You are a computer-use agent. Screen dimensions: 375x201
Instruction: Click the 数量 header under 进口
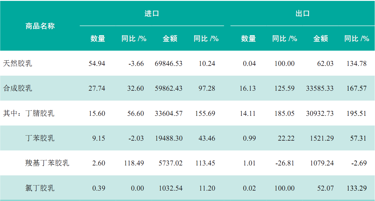pyautogui.click(x=98, y=39)
